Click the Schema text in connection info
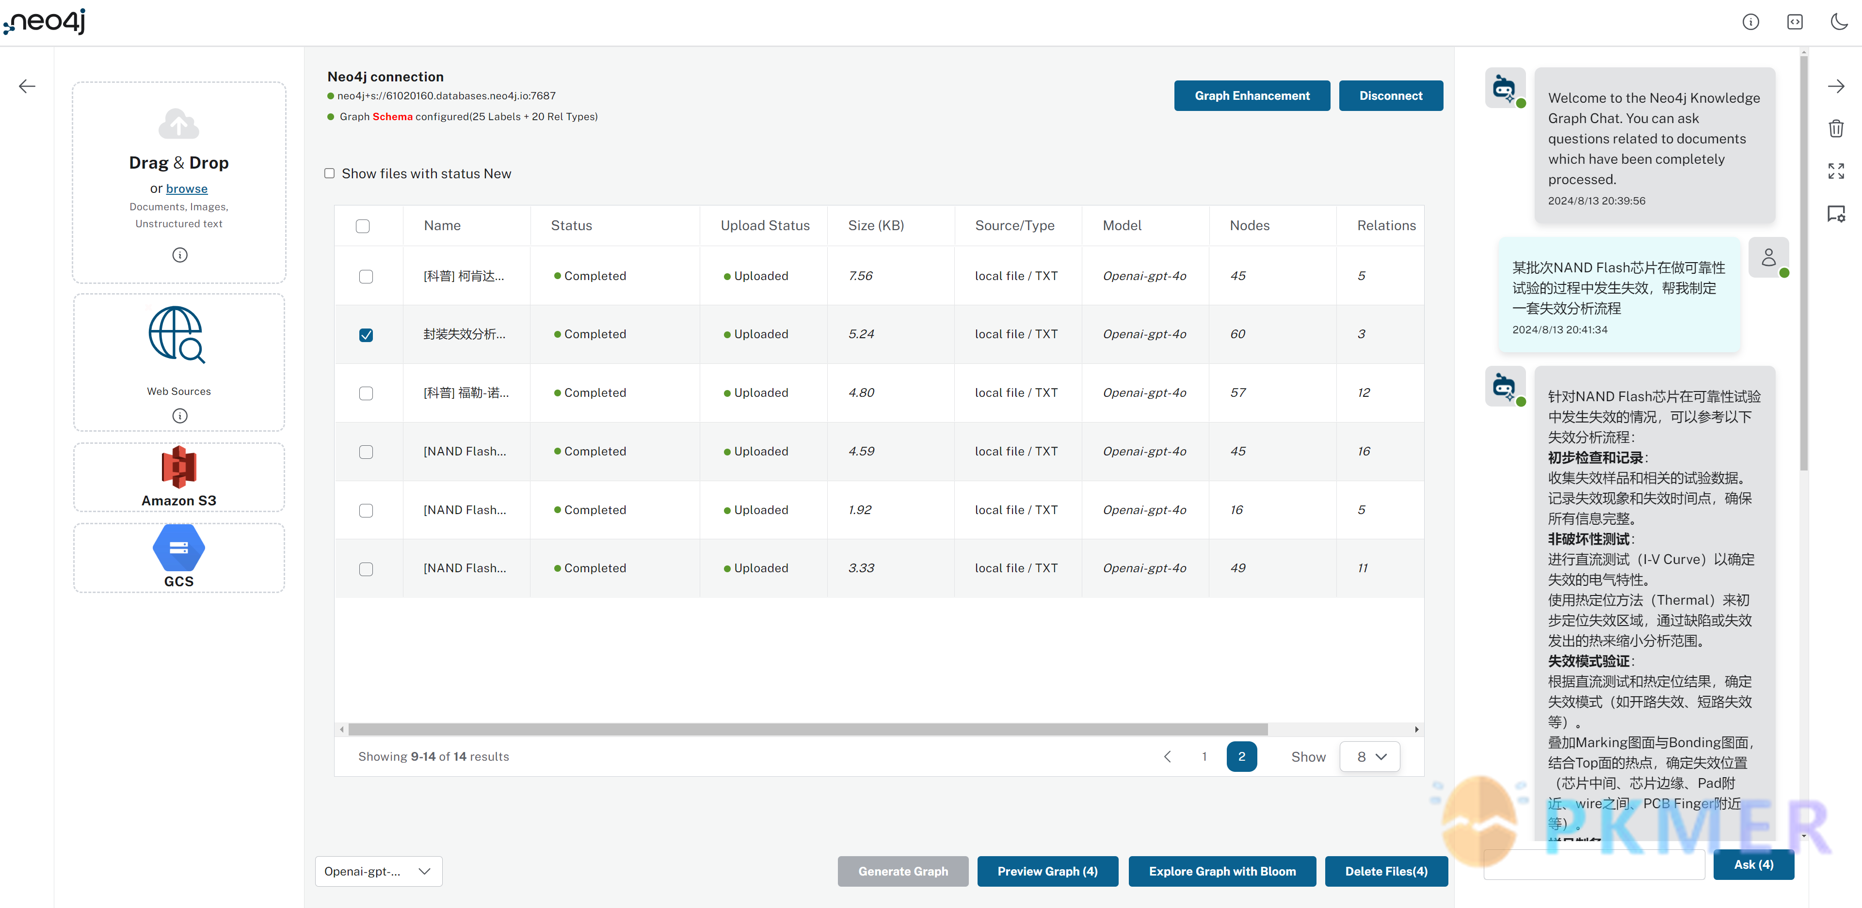Viewport: 1862px width, 908px height. click(x=392, y=116)
